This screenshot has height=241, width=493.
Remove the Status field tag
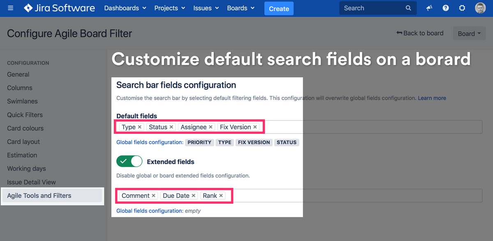(171, 127)
